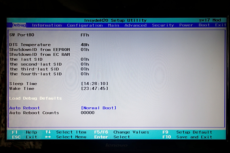The image size is (230, 153).
Task: Click the Wake Time value field
Action: click(x=95, y=88)
